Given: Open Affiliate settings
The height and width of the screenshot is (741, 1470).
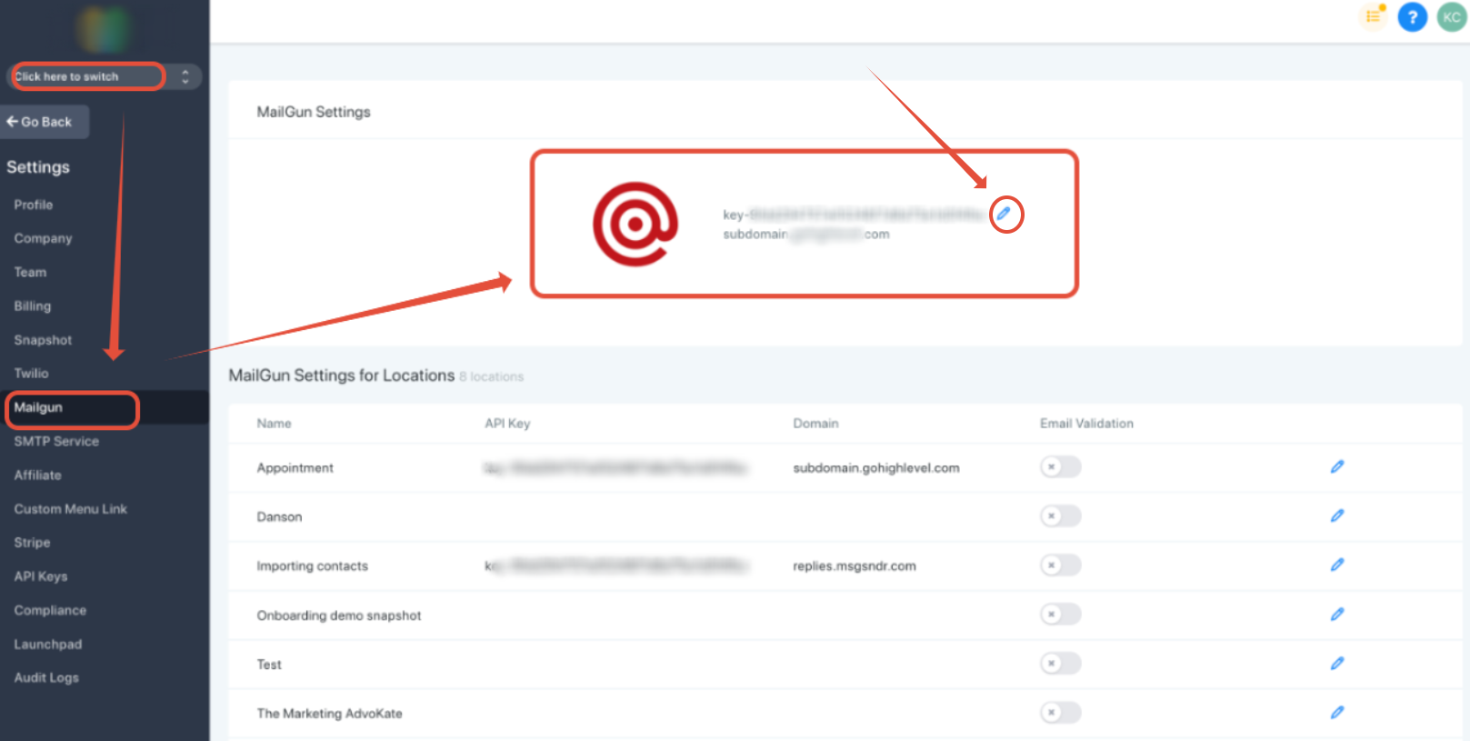Looking at the screenshot, I should point(37,475).
